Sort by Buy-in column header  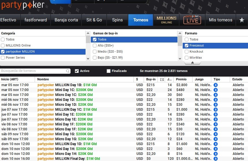pyautogui.click(x=151, y=79)
